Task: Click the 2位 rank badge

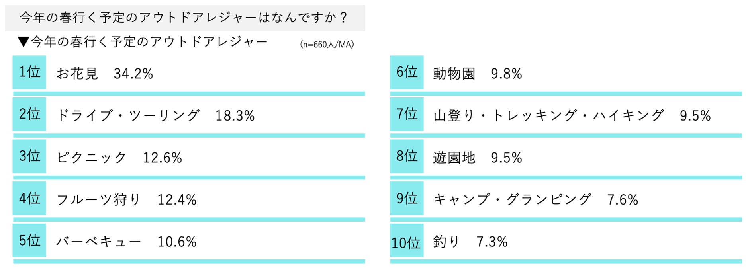Action: (x=29, y=114)
